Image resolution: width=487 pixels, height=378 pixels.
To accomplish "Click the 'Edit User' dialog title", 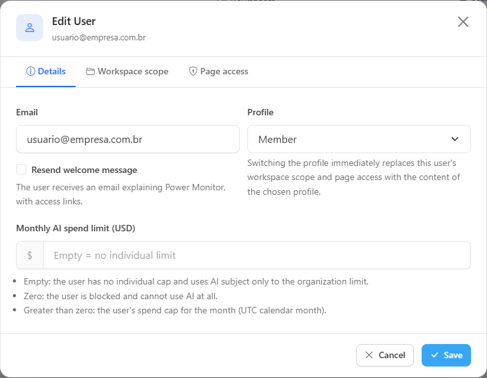I will click(74, 21).
